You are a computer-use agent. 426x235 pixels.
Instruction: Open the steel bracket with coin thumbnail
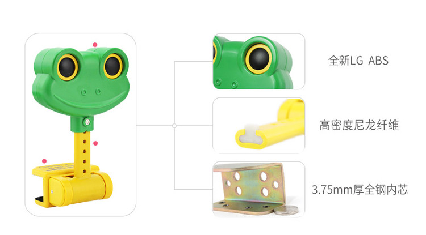click(x=258, y=190)
